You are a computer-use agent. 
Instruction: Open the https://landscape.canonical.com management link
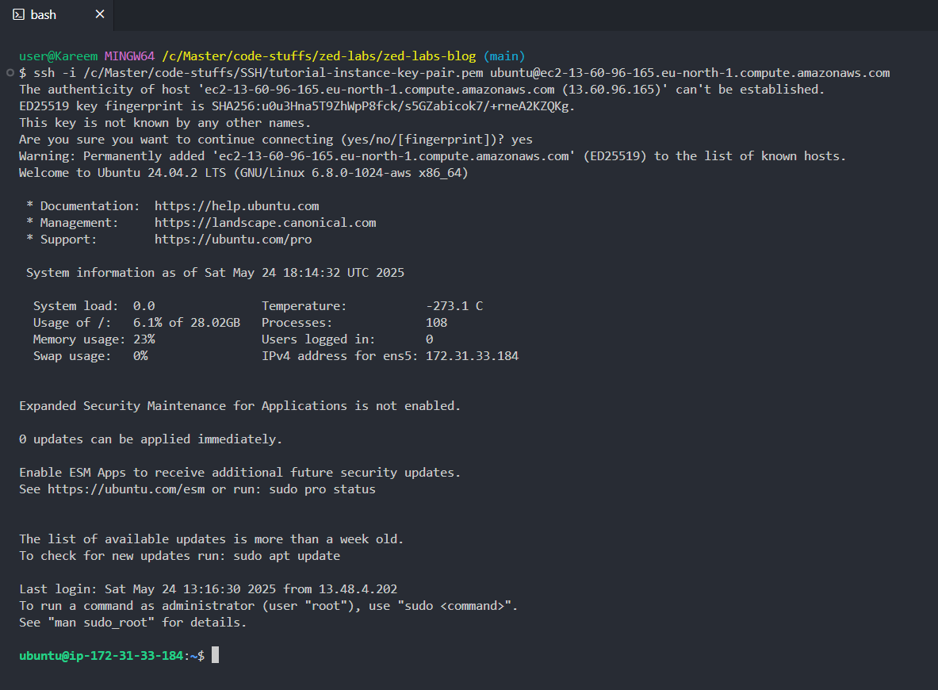tap(265, 223)
